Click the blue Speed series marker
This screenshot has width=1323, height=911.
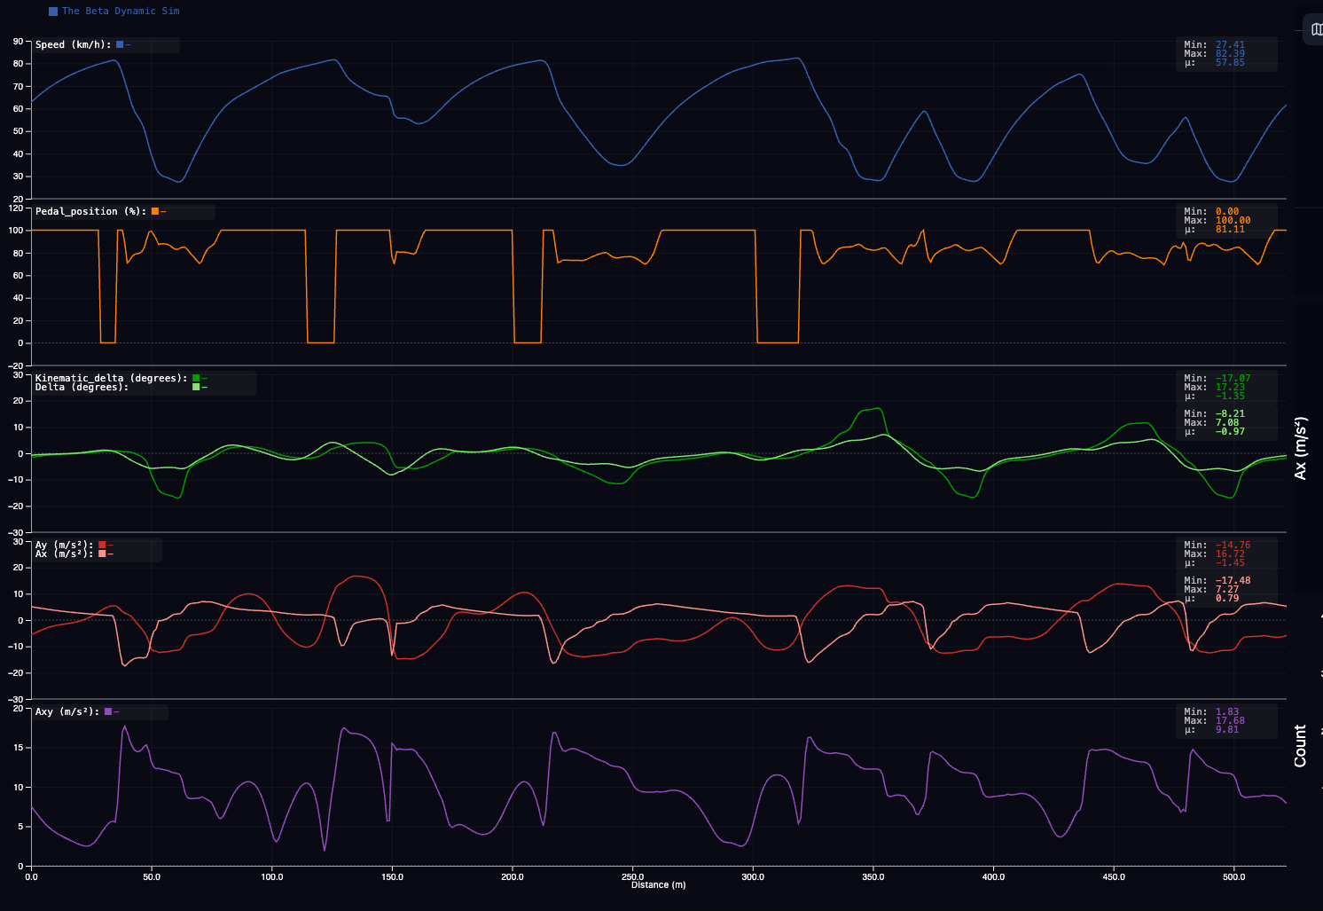(120, 44)
